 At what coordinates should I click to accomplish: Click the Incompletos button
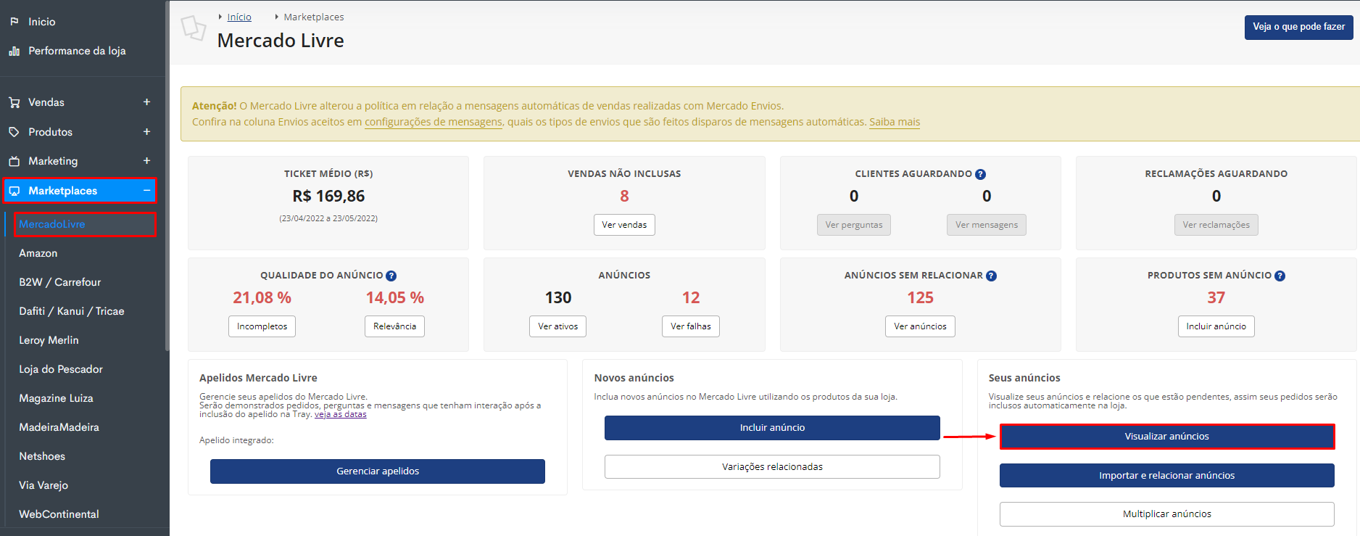(262, 326)
